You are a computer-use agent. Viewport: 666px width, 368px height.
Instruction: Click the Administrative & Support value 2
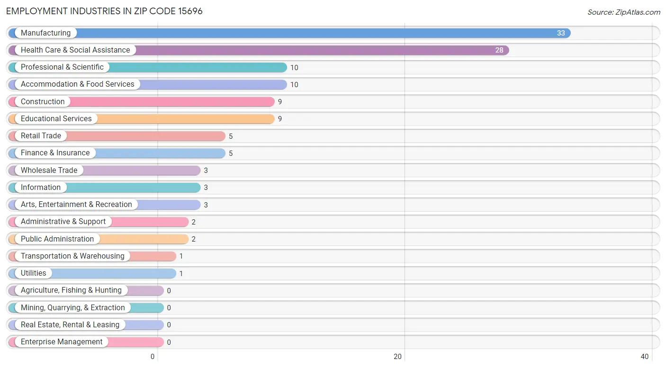[194, 222]
